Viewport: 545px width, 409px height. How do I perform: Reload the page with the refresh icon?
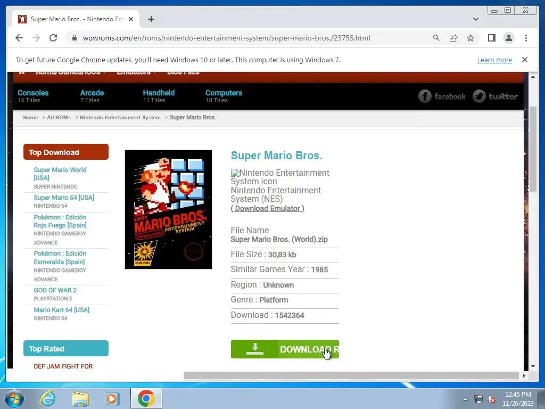[x=53, y=38]
